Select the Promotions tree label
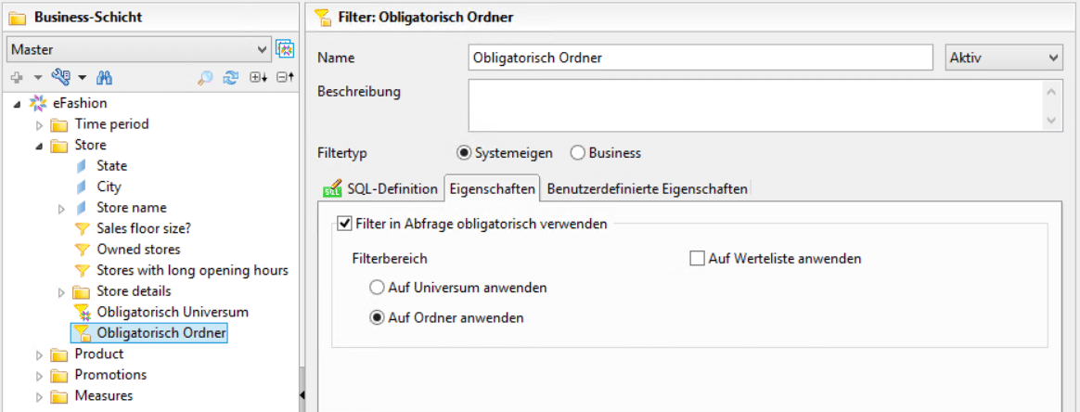 (111, 376)
